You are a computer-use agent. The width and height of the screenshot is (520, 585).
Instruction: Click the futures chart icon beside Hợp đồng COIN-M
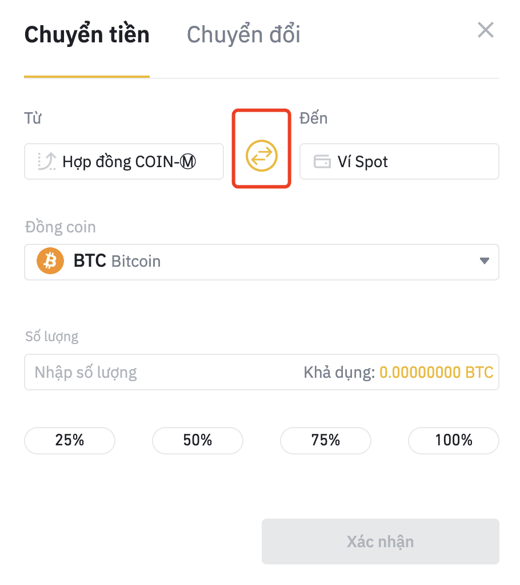(47, 161)
